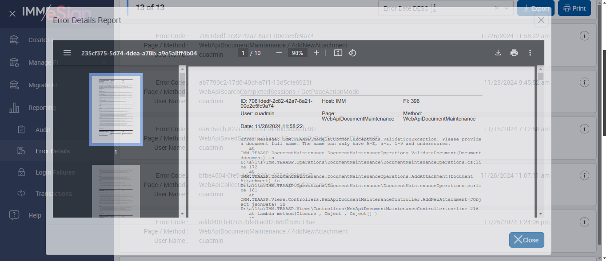Download the PDF error report
Screen dimensions: 607x261
(498, 53)
